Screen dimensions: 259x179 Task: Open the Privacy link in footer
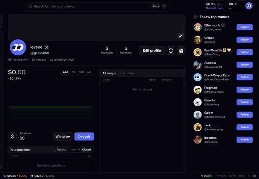[222, 176]
